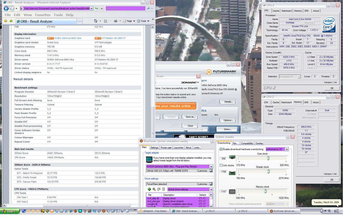Open the Windows Start button
The height and width of the screenshot is (220, 352).
10,211
